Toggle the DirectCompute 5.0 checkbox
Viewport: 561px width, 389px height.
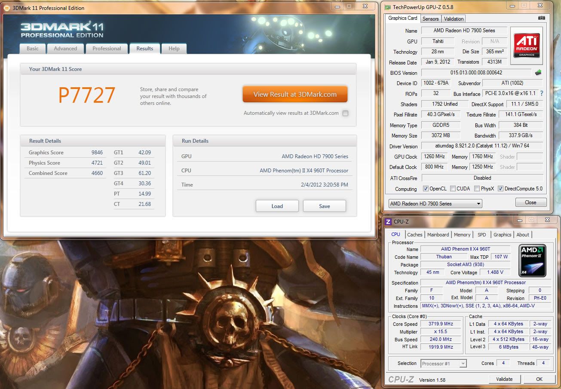click(x=500, y=189)
